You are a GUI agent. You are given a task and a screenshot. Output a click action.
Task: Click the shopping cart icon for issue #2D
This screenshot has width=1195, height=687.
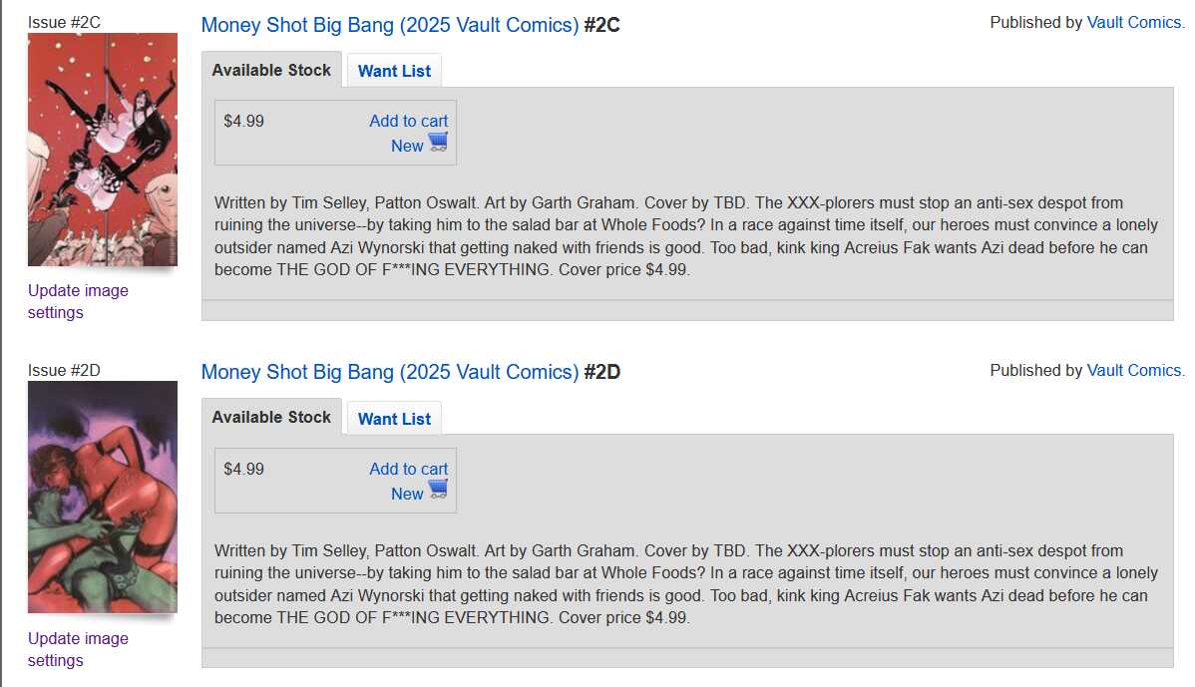[438, 490]
